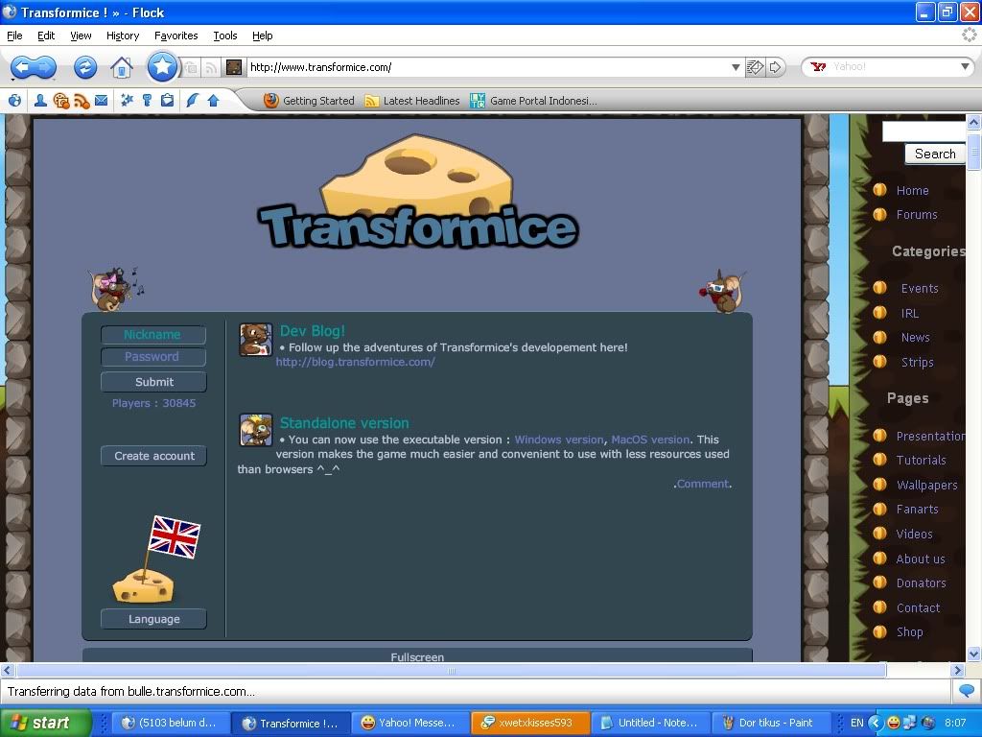This screenshot has width=982, height=737.
Task: Open the People sidebar icon
Action: 40,100
